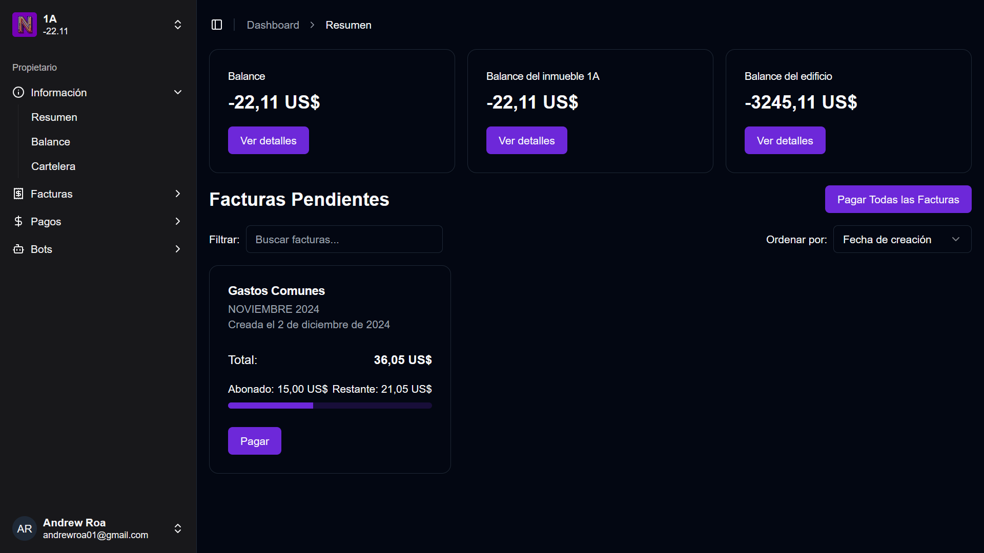Image resolution: width=984 pixels, height=553 pixels.
Task: Collapse the Información section chevron
Action: (x=178, y=92)
